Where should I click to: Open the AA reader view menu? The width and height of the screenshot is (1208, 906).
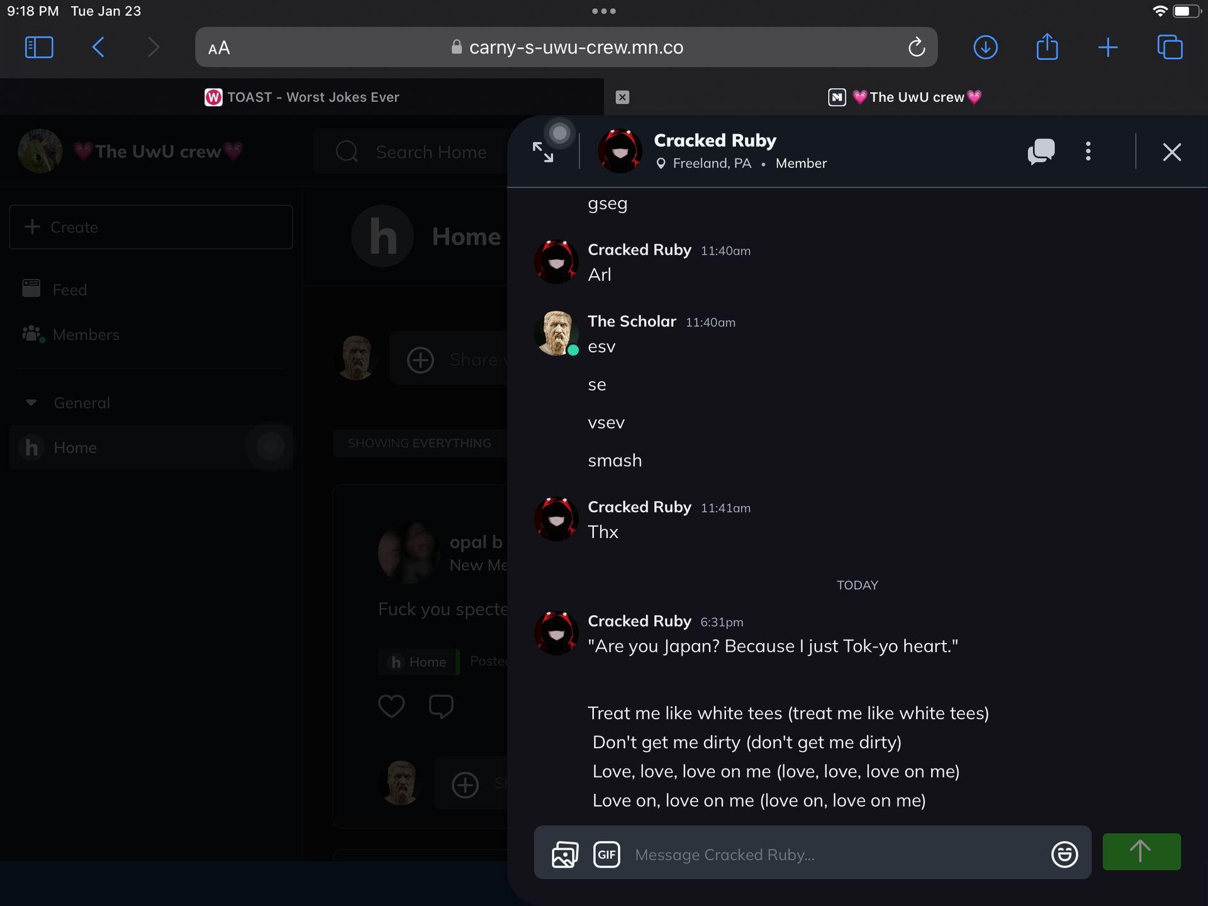click(x=219, y=48)
